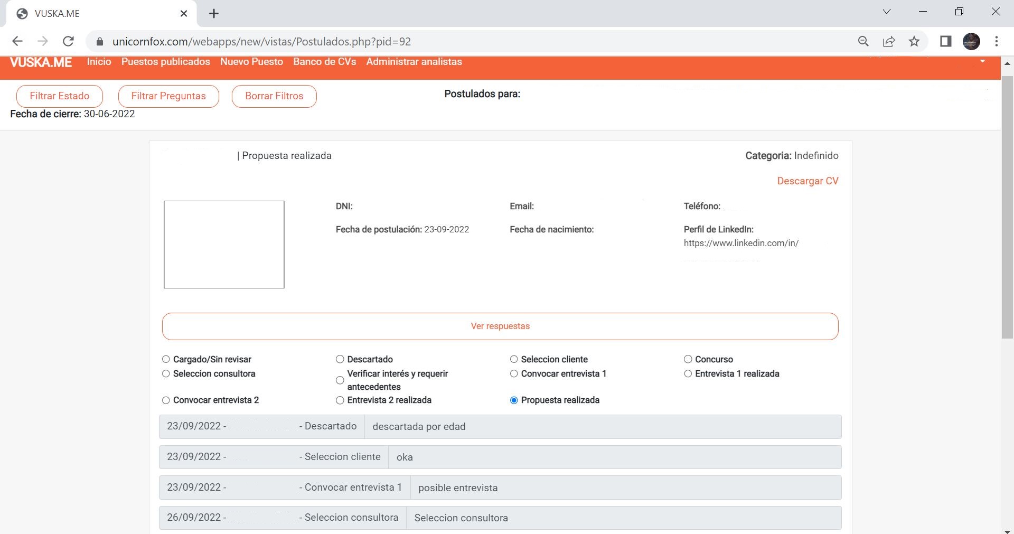Viewport: 1014px width, 534px height.
Task: Bookmark this page with the star icon
Action: (914, 41)
